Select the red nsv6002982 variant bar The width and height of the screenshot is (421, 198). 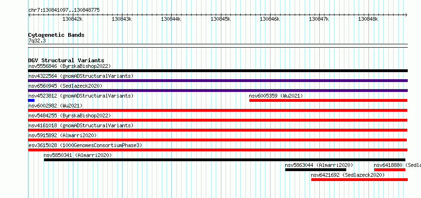(x=218, y=110)
